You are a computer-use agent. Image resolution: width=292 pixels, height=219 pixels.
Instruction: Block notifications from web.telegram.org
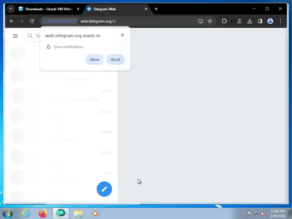(115, 60)
